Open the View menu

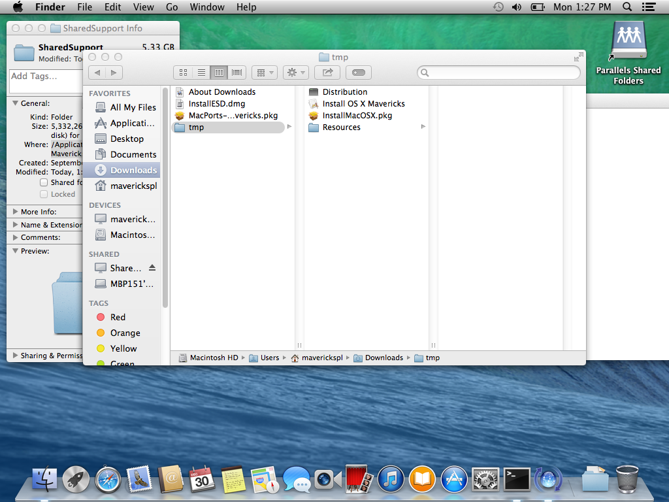coord(143,7)
